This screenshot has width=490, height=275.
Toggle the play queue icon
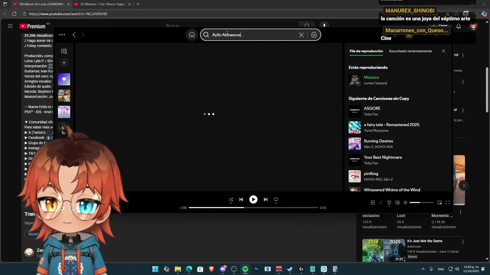[x=389, y=202]
